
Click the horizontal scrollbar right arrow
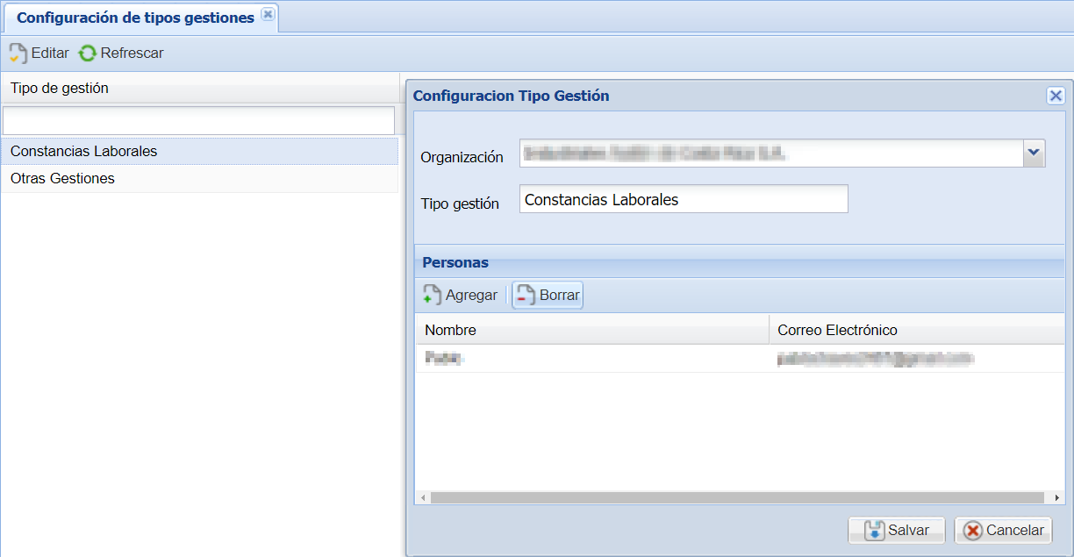click(1057, 498)
